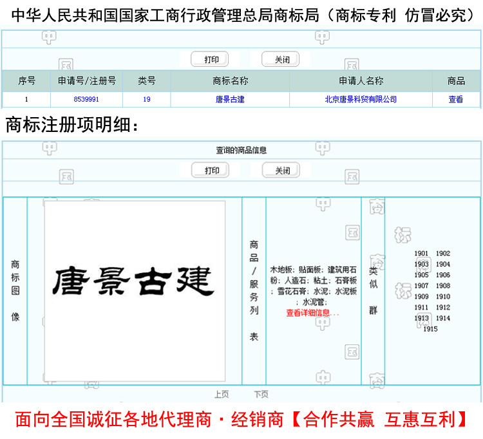Viewport: 483px width, 439px height.
Task: Click the 商标名称 column header
Action: coord(230,81)
